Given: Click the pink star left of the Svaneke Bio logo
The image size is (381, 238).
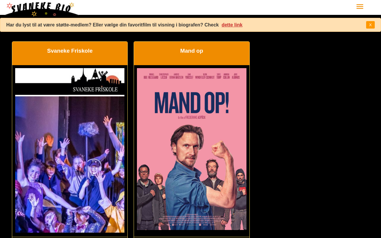Looking at the screenshot, I should tap(10, 6).
